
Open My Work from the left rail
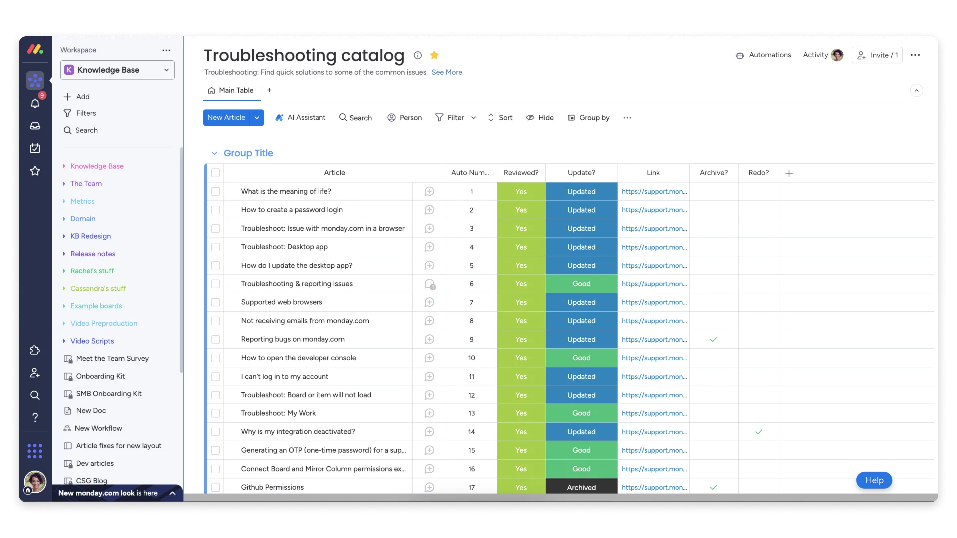click(35, 148)
